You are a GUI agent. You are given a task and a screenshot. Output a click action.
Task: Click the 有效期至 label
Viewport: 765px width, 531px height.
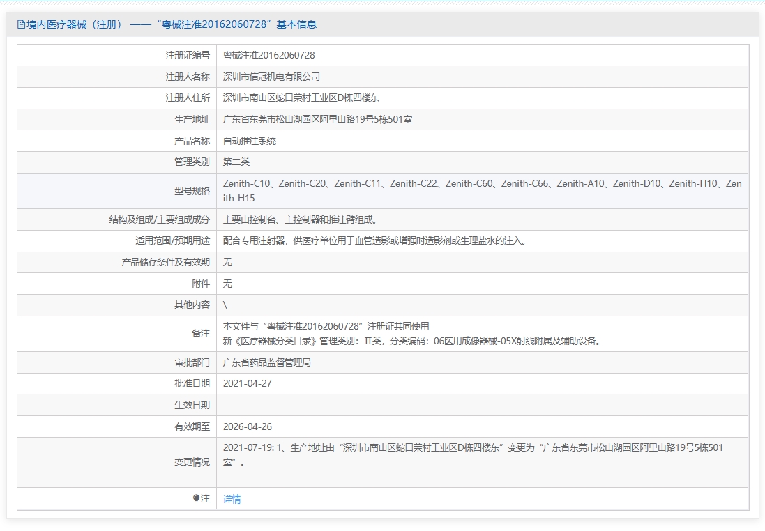192,426
